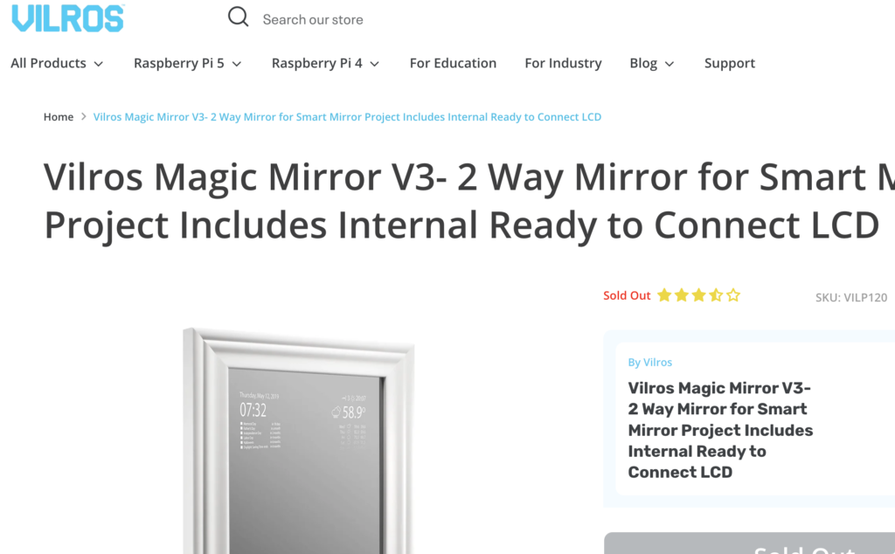Open the Blog dropdown chevron
895x554 pixels.
click(670, 64)
